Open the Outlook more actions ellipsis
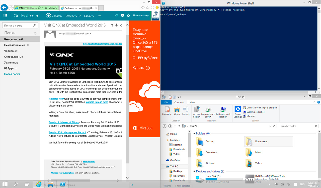321x188 pixels. 99,16
